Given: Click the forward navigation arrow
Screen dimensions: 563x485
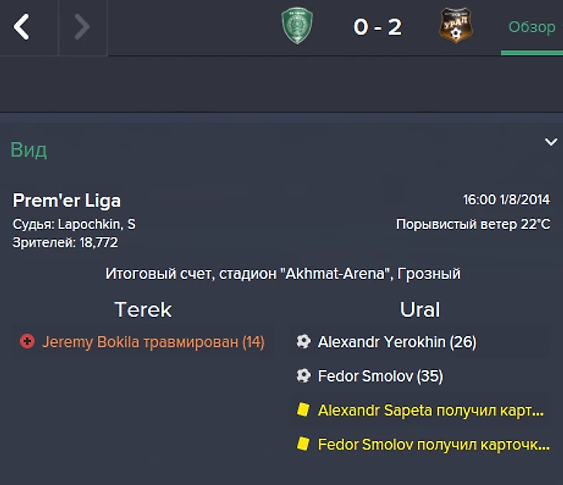Looking at the screenshot, I should coord(82,28).
